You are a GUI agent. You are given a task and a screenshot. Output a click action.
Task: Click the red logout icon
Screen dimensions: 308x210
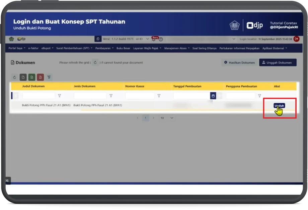(x=296, y=39)
